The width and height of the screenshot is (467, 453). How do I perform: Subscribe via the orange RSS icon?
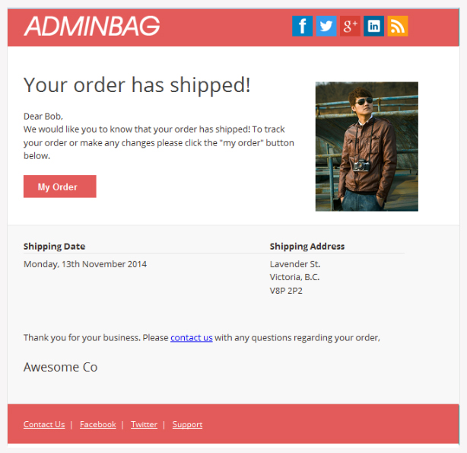(x=398, y=26)
